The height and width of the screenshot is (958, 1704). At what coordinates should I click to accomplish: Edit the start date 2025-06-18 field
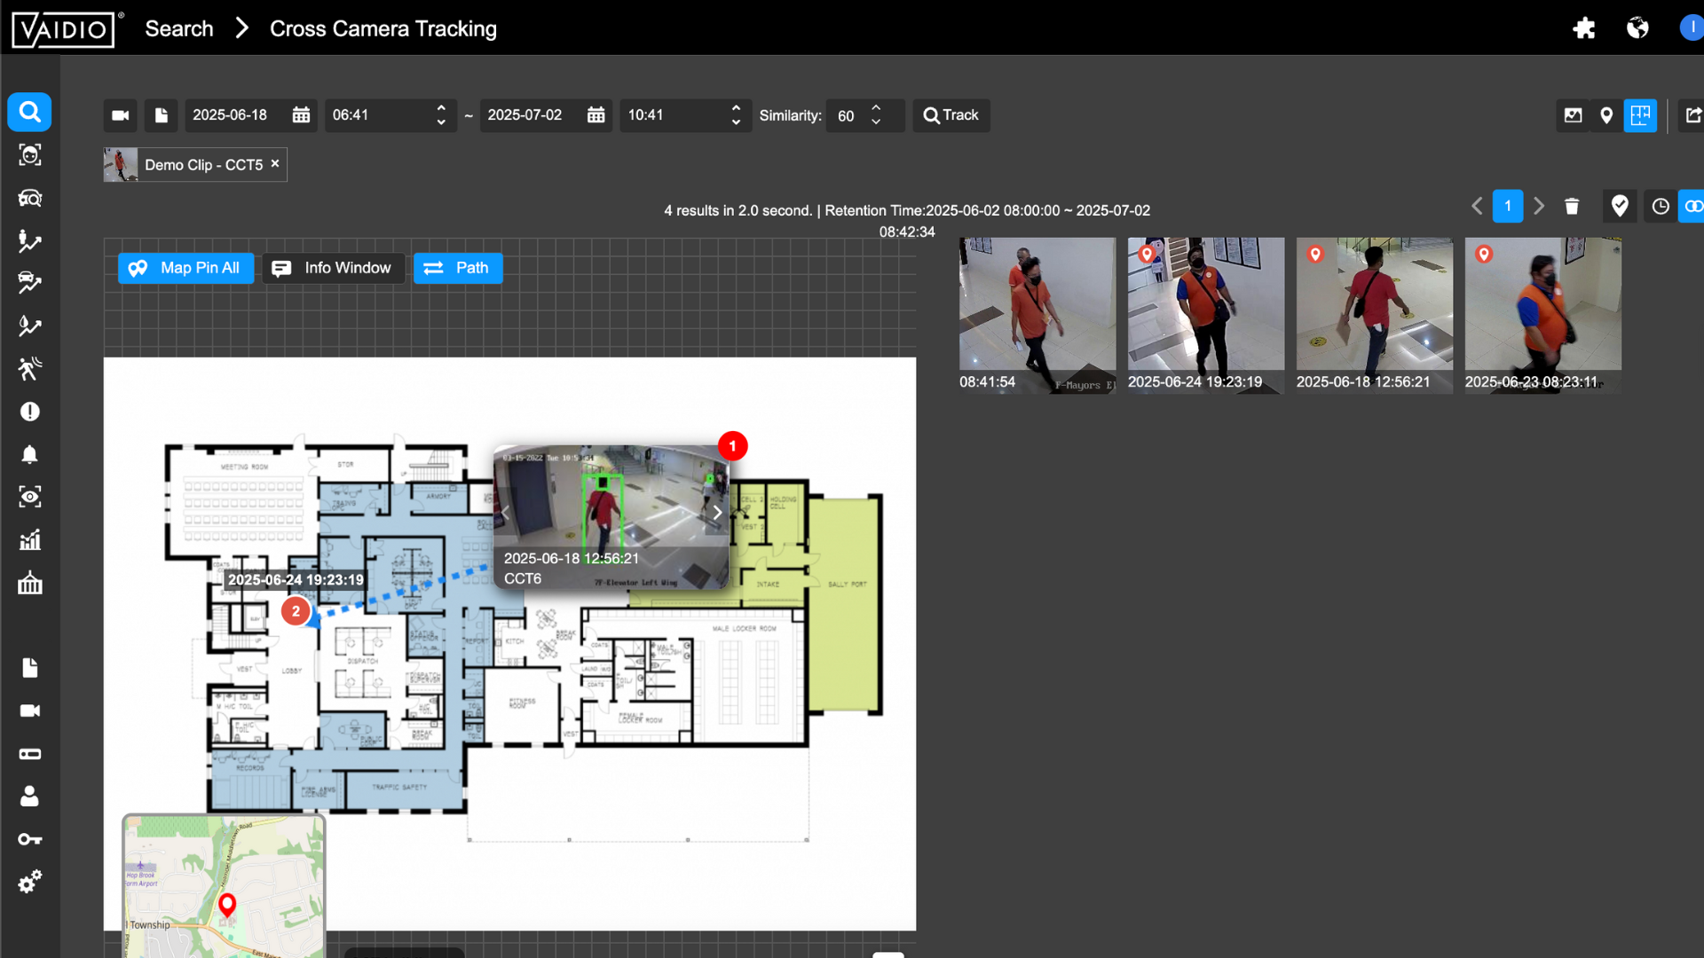click(233, 115)
